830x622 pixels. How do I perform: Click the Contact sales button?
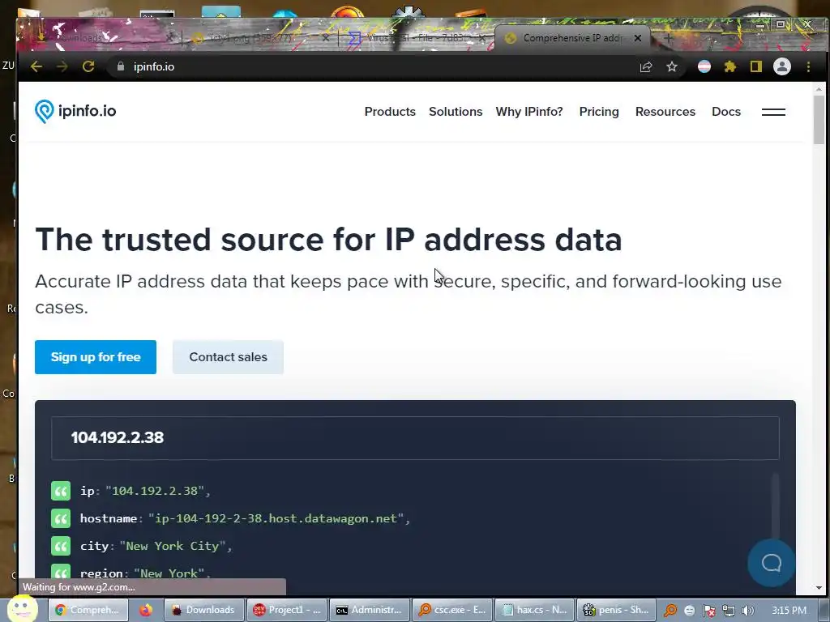tap(228, 357)
